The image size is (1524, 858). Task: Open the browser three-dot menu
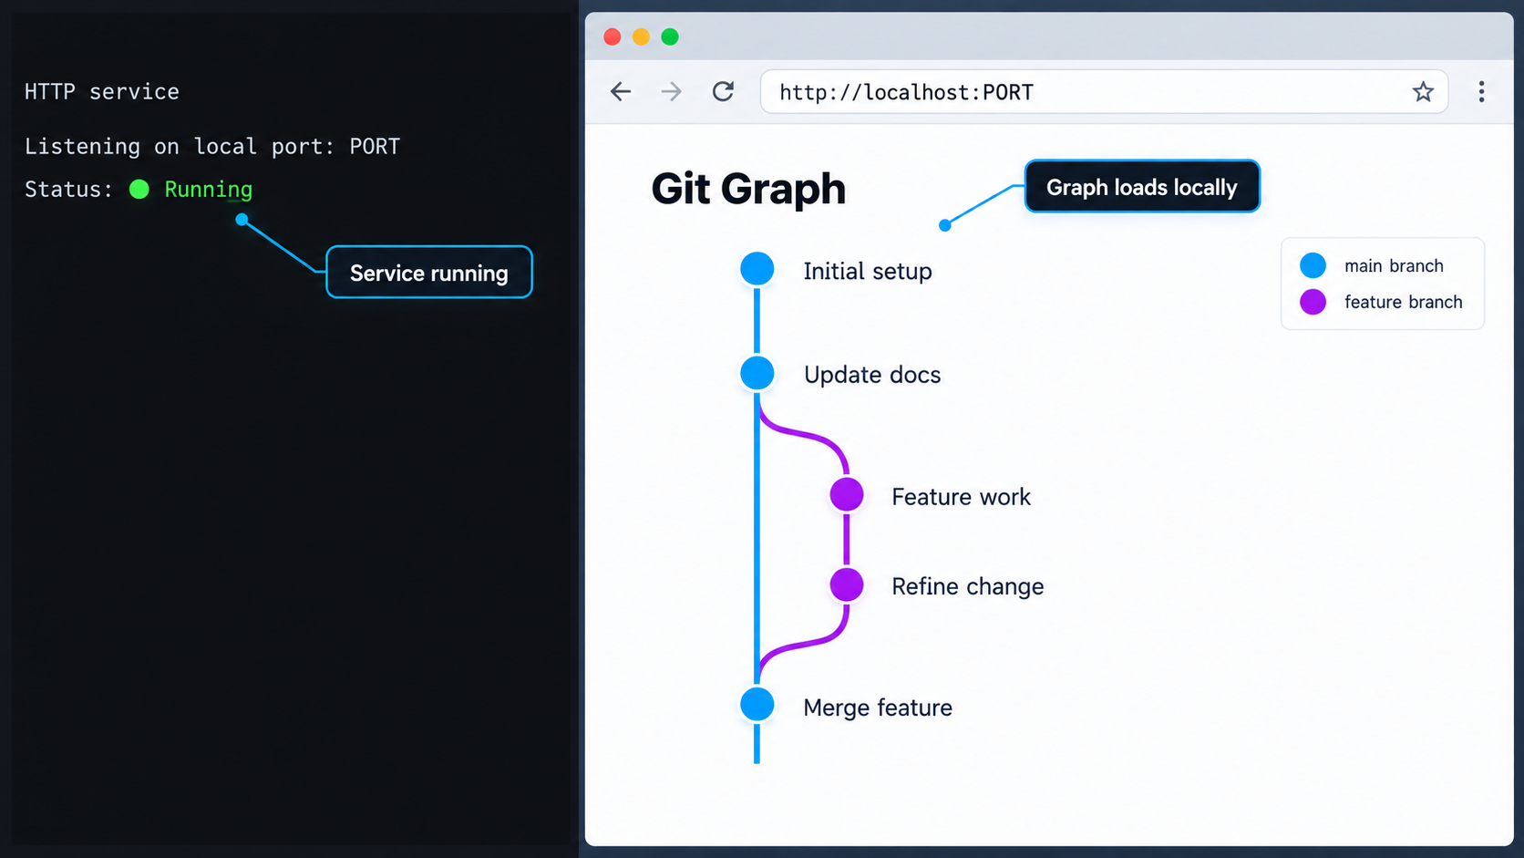[1481, 91]
